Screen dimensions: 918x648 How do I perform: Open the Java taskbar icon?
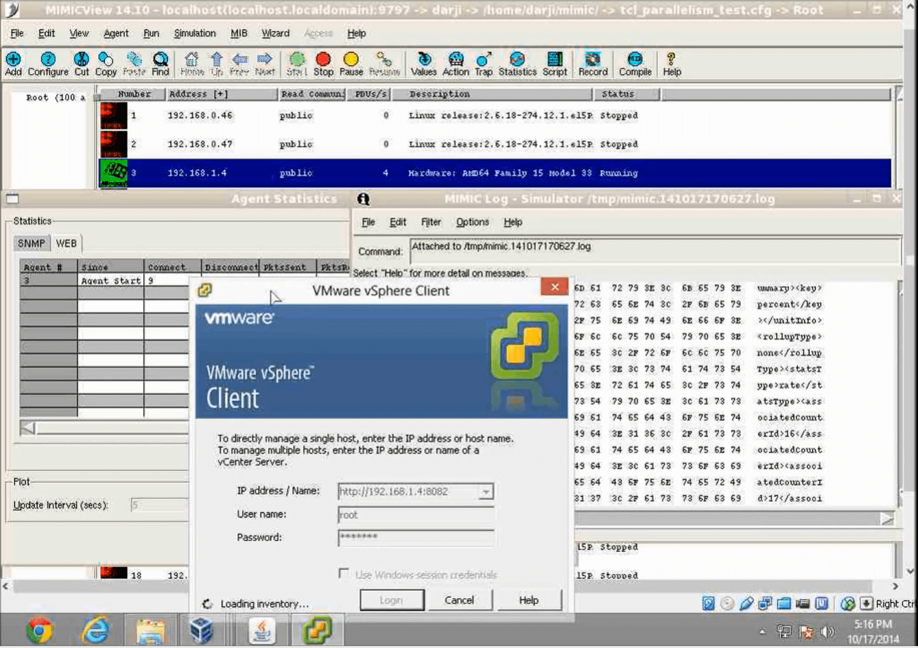click(x=261, y=630)
